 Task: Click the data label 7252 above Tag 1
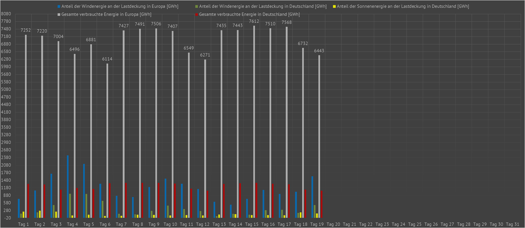[x=26, y=30]
